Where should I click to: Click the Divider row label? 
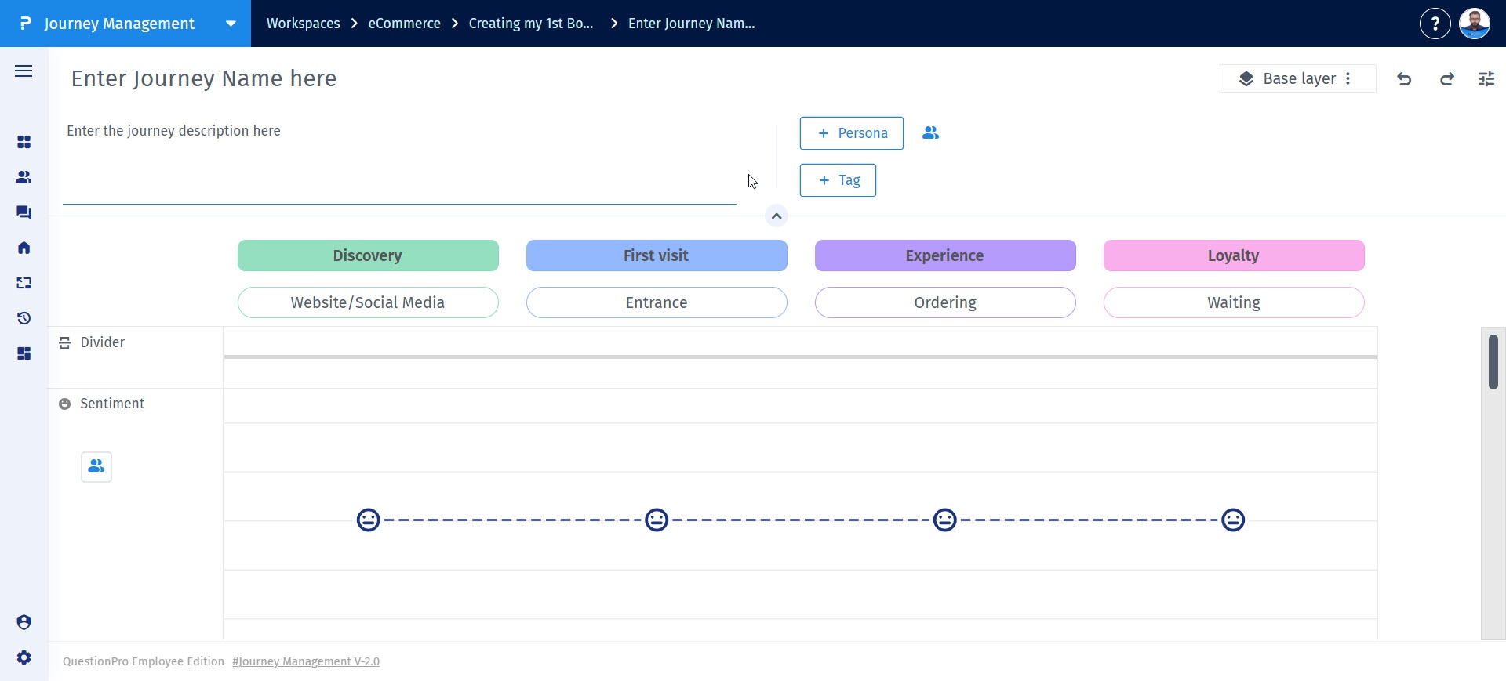103,342
